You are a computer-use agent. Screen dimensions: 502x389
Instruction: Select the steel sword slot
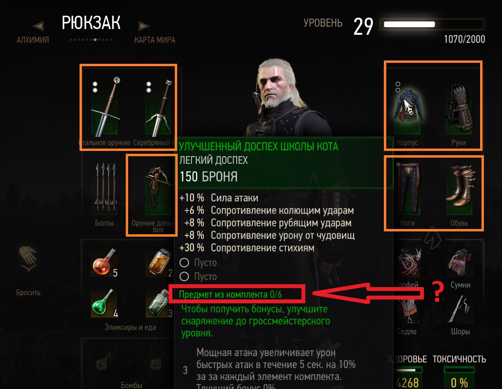pyautogui.click(x=104, y=107)
